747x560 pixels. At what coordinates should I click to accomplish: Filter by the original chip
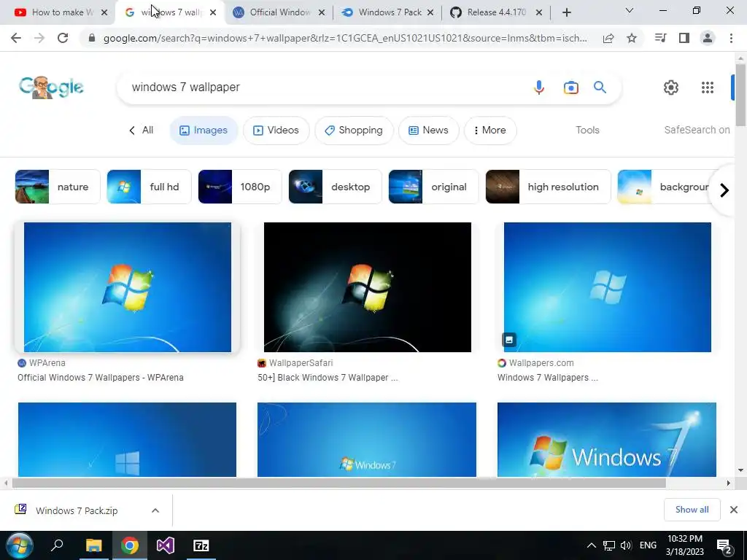tap(433, 187)
